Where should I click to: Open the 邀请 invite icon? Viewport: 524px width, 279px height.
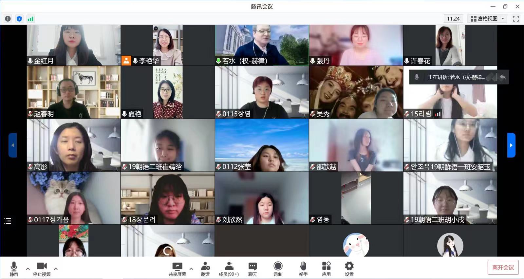click(x=205, y=269)
